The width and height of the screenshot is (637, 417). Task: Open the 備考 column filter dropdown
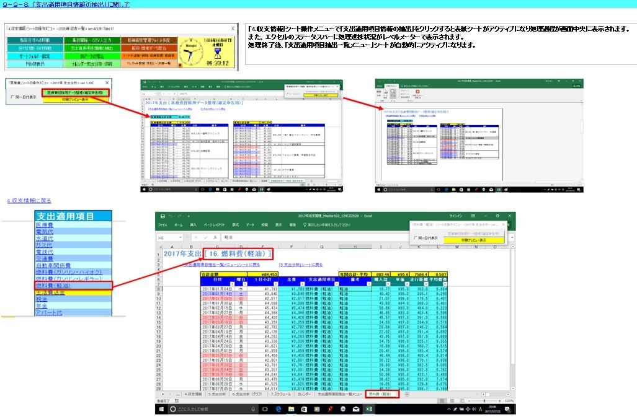point(369,284)
